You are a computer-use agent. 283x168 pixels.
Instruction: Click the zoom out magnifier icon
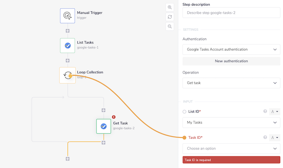click(x=170, y=26)
